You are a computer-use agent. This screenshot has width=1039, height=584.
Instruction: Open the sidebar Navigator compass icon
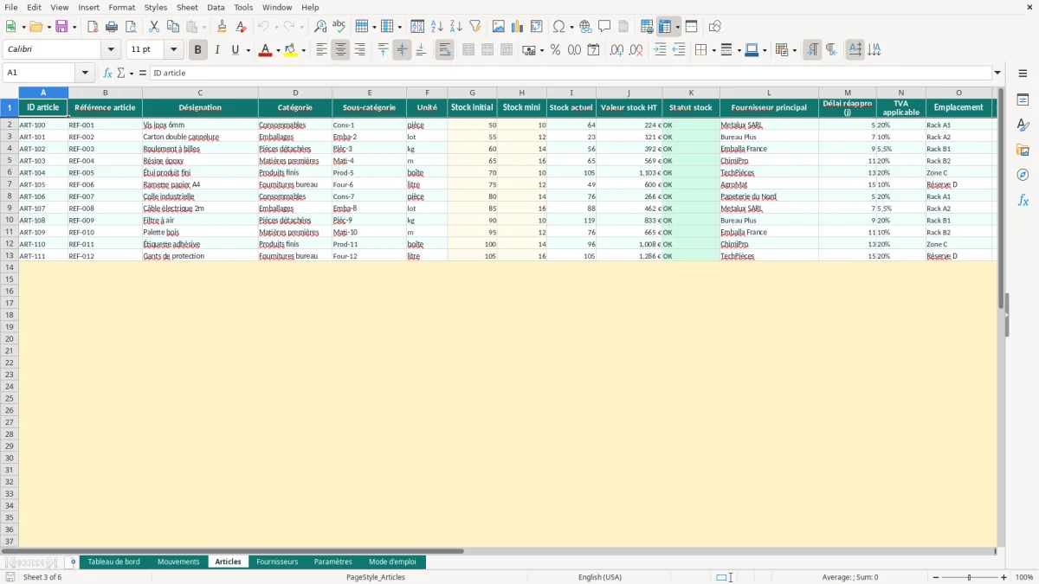[x=1023, y=175]
